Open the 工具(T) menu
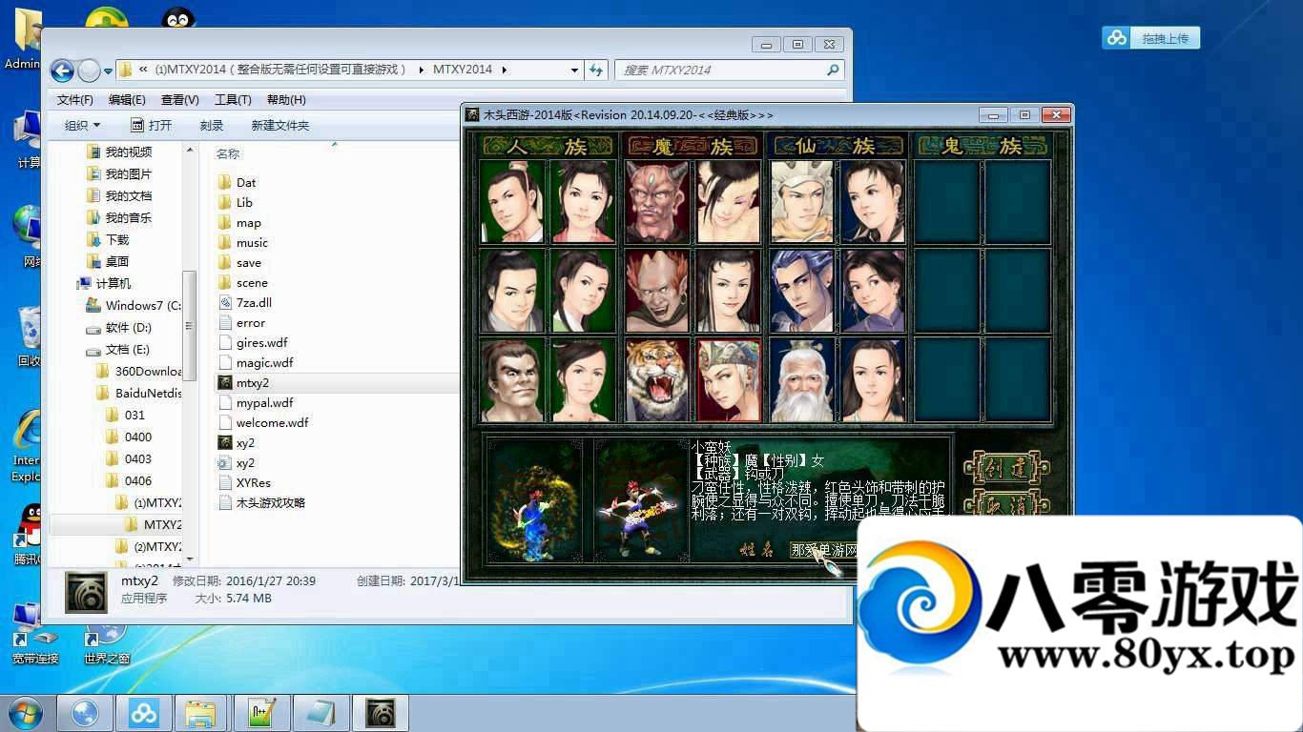The height and width of the screenshot is (732, 1303). tap(233, 100)
